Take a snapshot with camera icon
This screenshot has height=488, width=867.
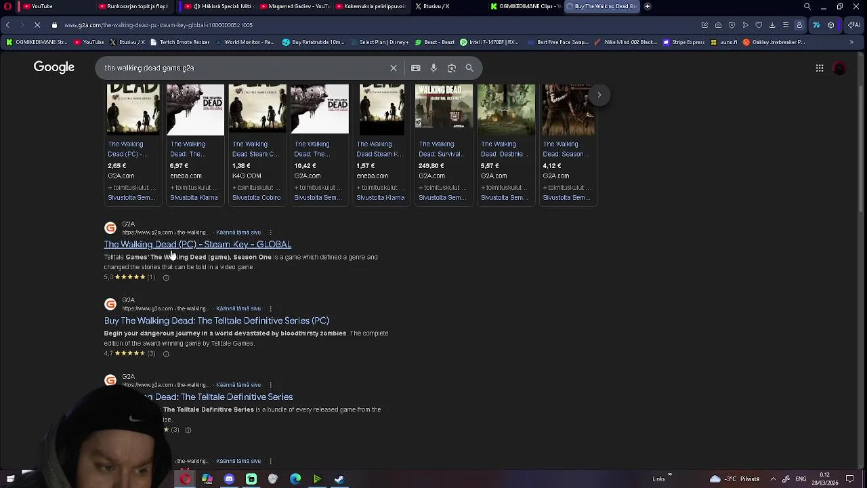719,25
